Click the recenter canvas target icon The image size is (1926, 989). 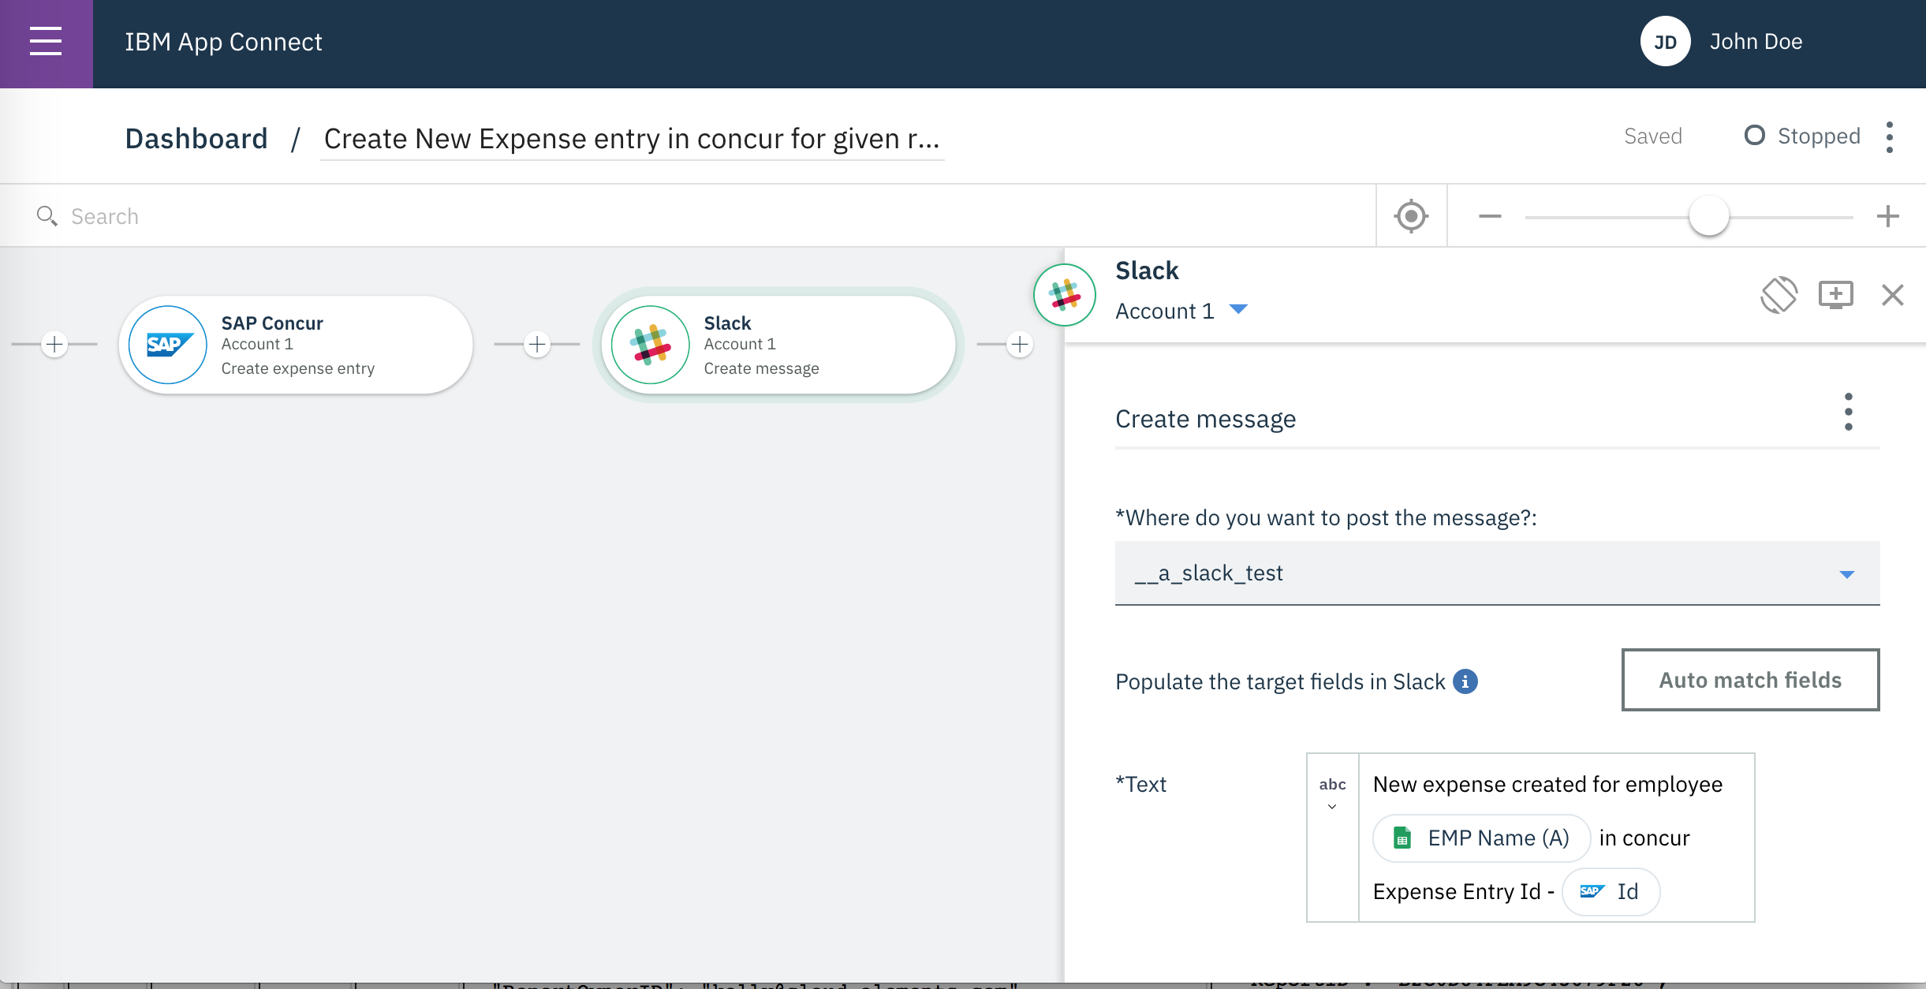pos(1411,216)
